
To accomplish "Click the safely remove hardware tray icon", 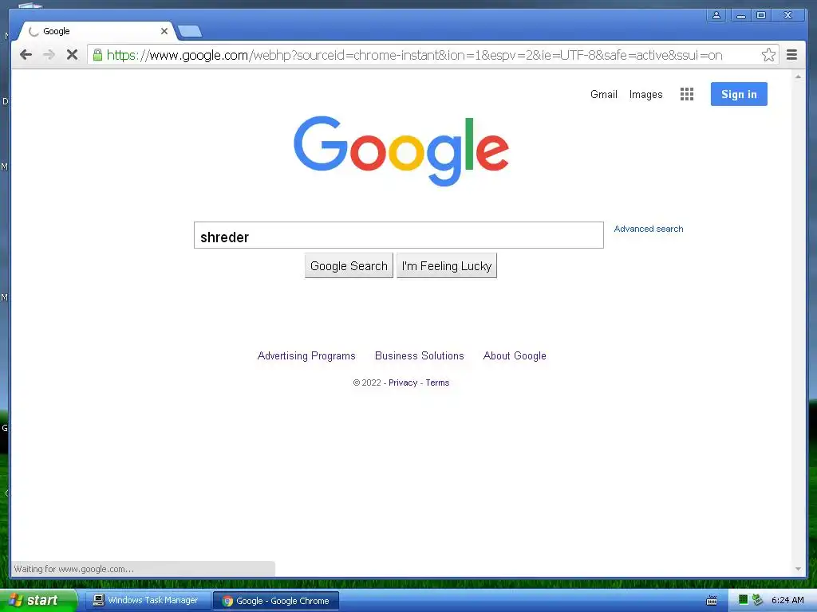I will coord(757,600).
